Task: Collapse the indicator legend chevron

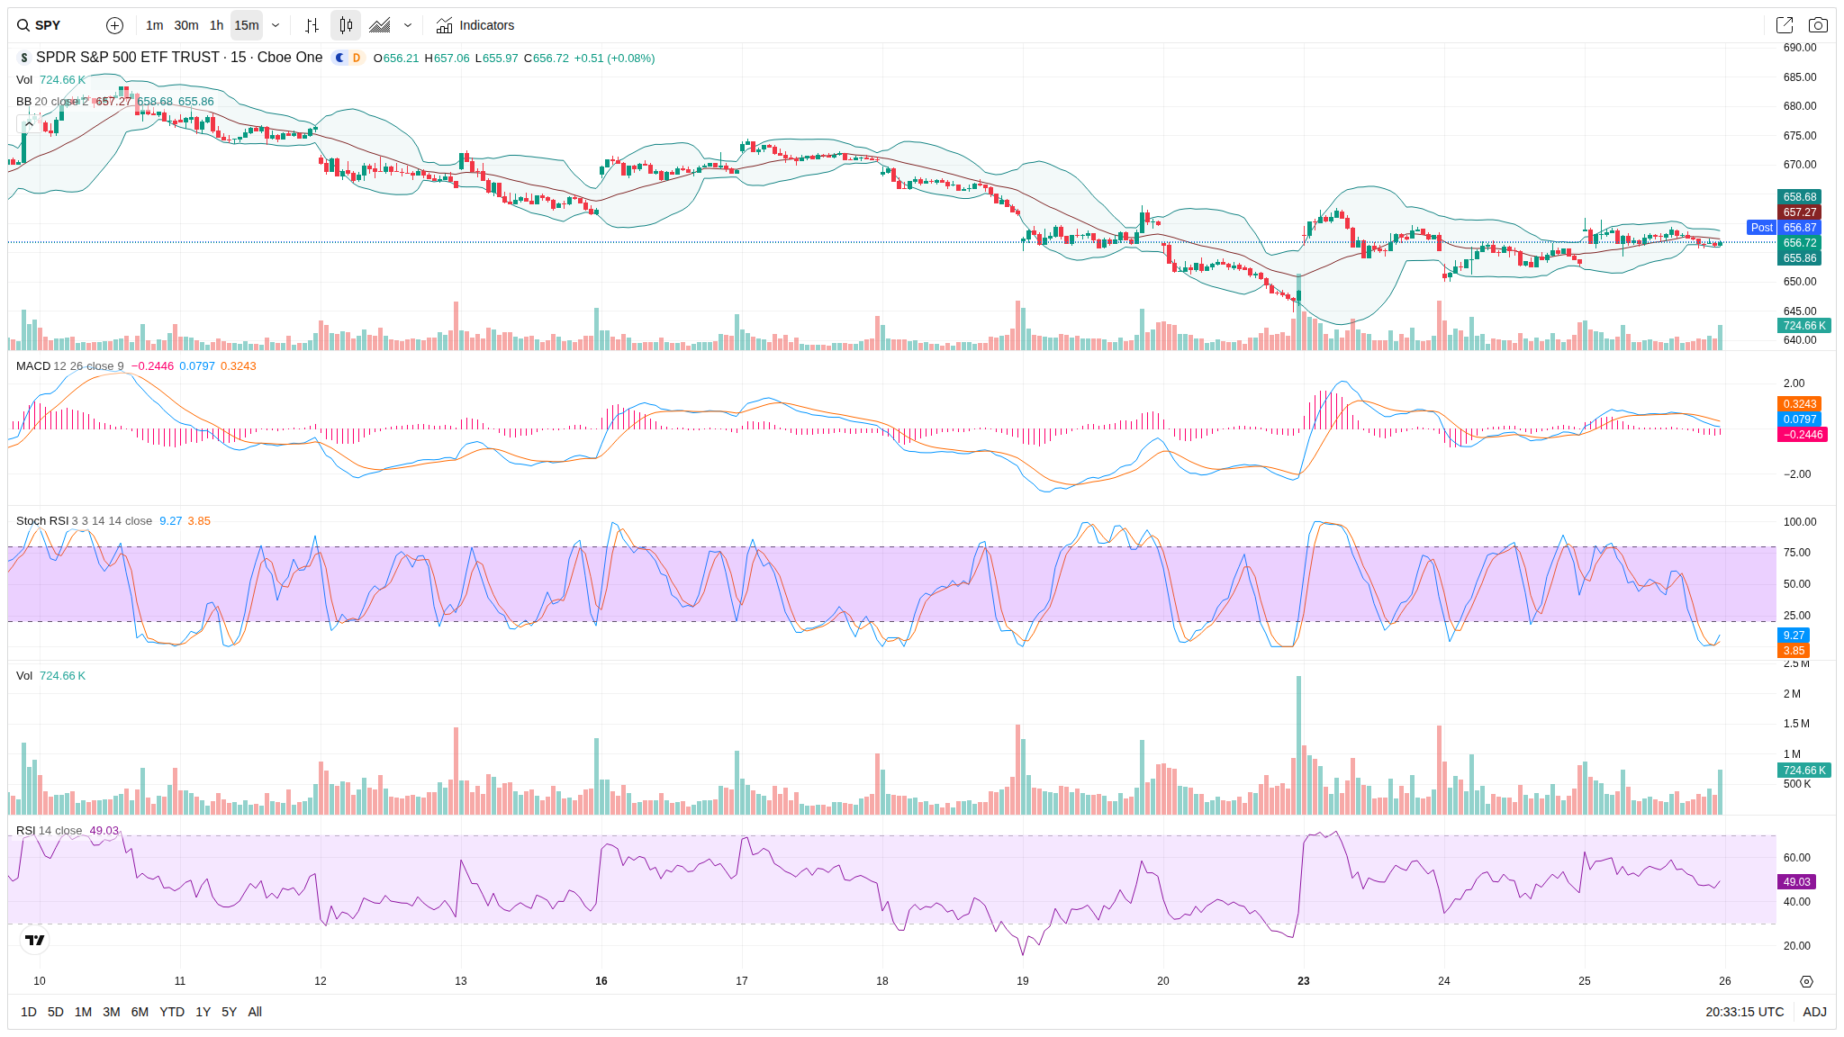Action: [29, 124]
